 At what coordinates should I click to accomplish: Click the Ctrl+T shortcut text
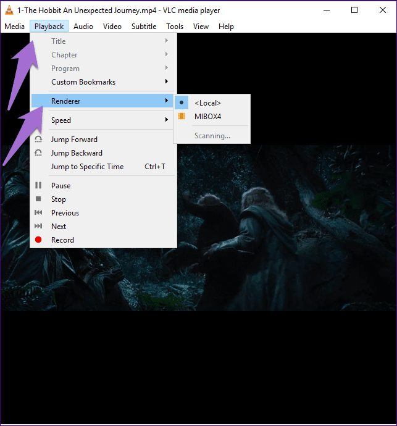[155, 167]
